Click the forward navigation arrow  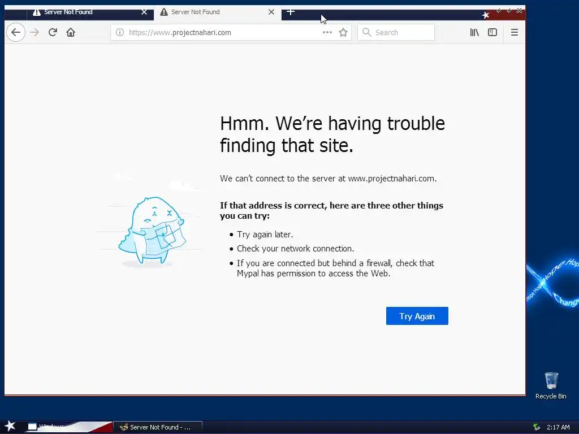coord(34,32)
